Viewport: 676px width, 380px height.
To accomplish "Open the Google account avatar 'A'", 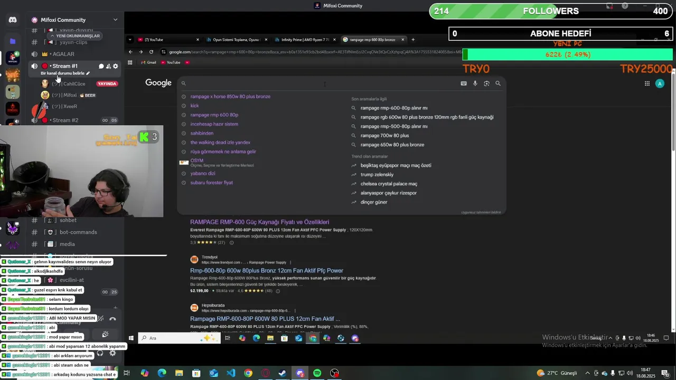I will (659, 83).
